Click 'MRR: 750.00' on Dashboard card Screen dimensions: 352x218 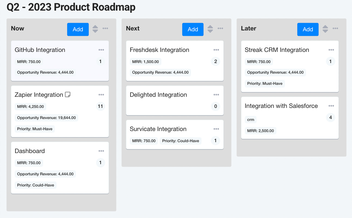[29, 163]
